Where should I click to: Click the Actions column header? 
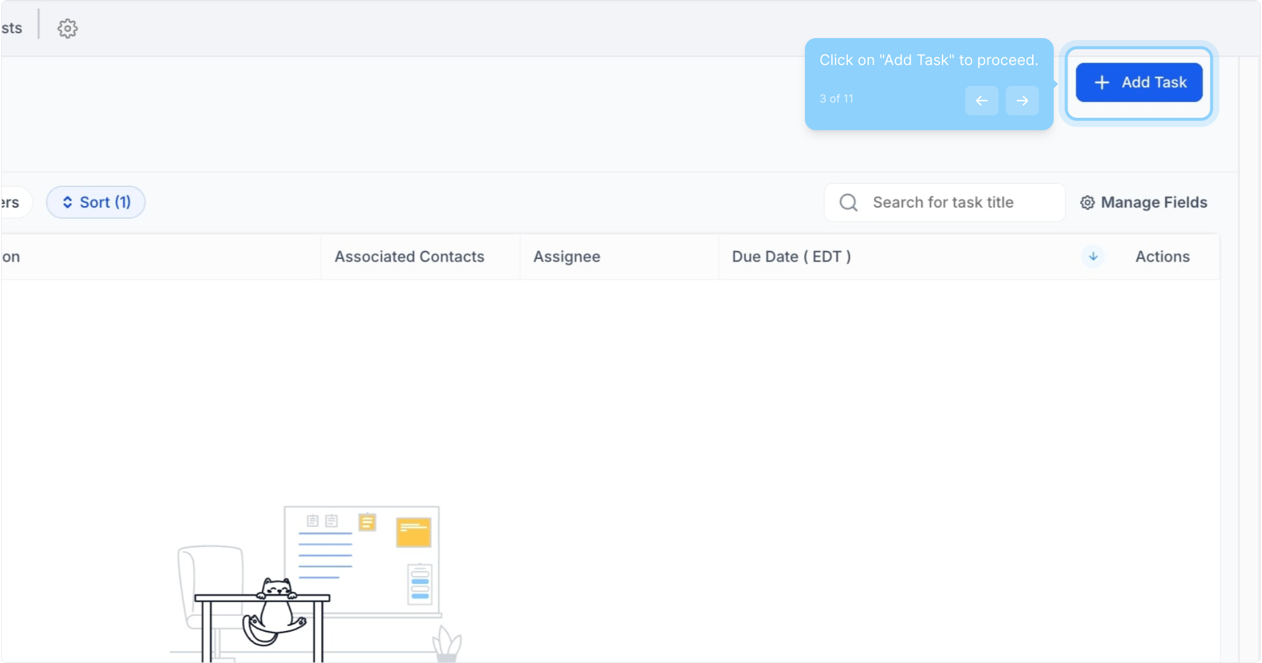click(x=1162, y=257)
